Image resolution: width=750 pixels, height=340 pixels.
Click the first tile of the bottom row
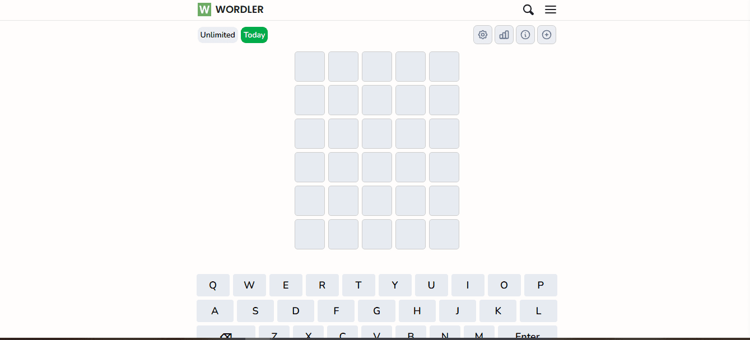tap(310, 234)
